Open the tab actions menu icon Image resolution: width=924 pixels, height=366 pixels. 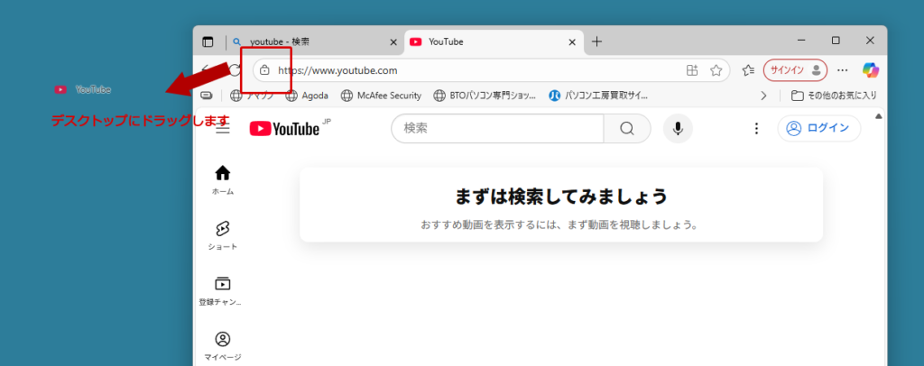click(208, 41)
